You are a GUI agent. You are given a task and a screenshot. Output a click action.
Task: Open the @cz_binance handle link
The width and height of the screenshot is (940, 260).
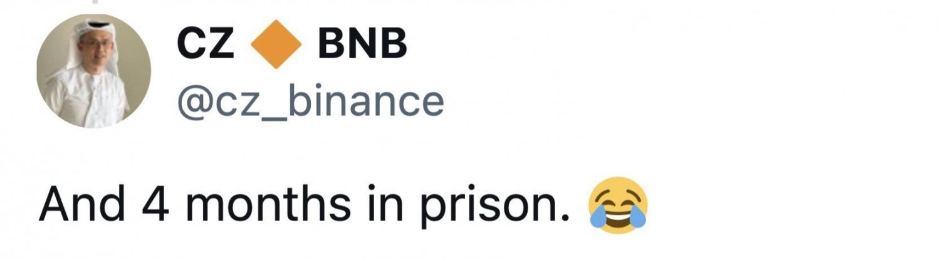pos(310,101)
